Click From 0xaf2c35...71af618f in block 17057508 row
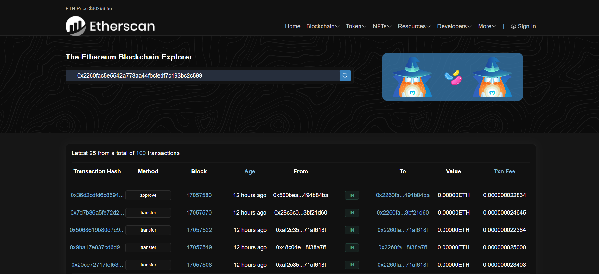Image resolution: width=599 pixels, height=274 pixels. [301, 265]
